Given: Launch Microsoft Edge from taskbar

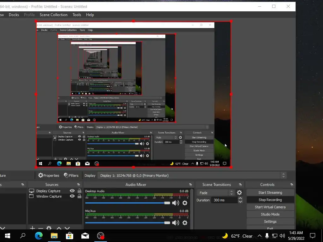Looking at the screenshot, I should click(x=38, y=236).
